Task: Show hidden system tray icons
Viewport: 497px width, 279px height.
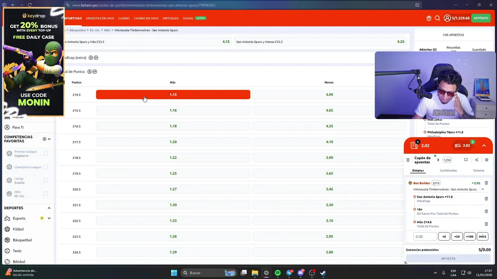Action: 435,273
